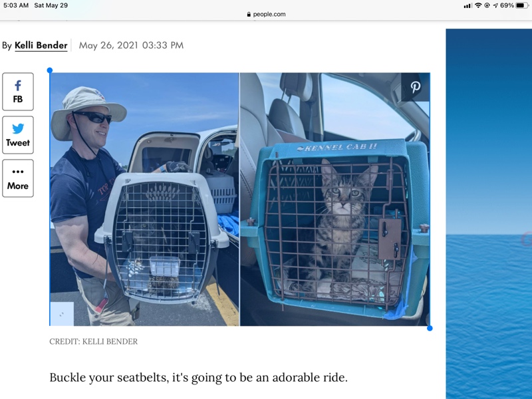The image size is (532, 399).
Task: Tap the location arrow status icon
Action: coord(495,5)
